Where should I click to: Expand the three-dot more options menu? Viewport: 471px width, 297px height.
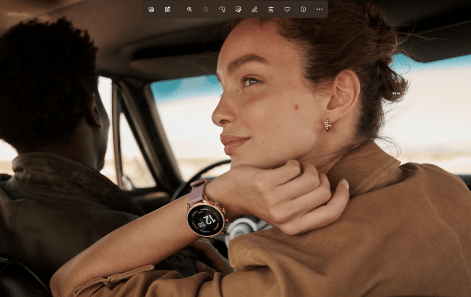pos(319,9)
